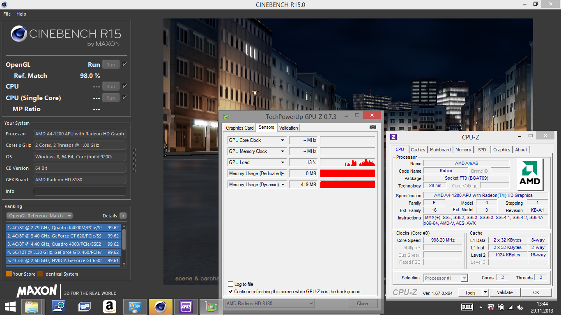
Task: Click the AMD logo in CPU-Z
Action: click(530, 174)
